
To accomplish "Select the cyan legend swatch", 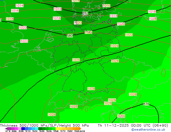I will (37, 128).
